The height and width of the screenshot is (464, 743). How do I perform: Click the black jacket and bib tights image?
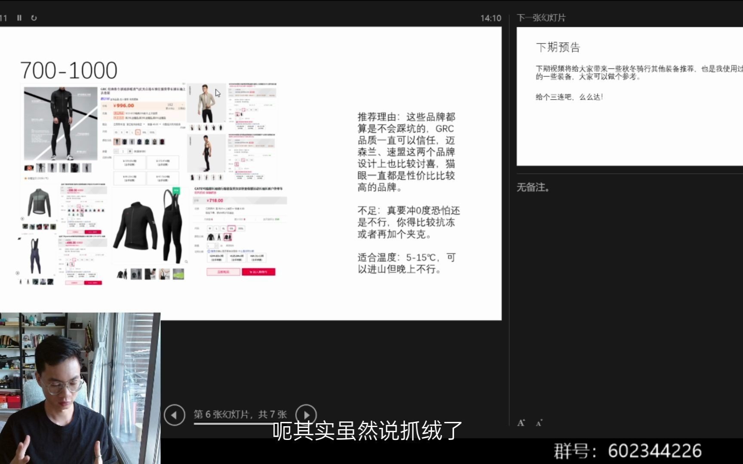click(x=149, y=226)
